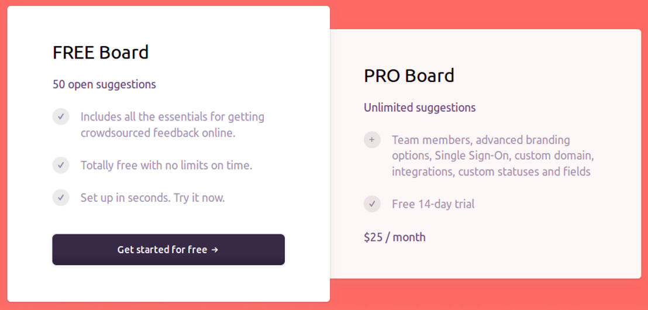Click 'Totally free with no limits on time' text
This screenshot has width=648, height=310.
tap(166, 166)
